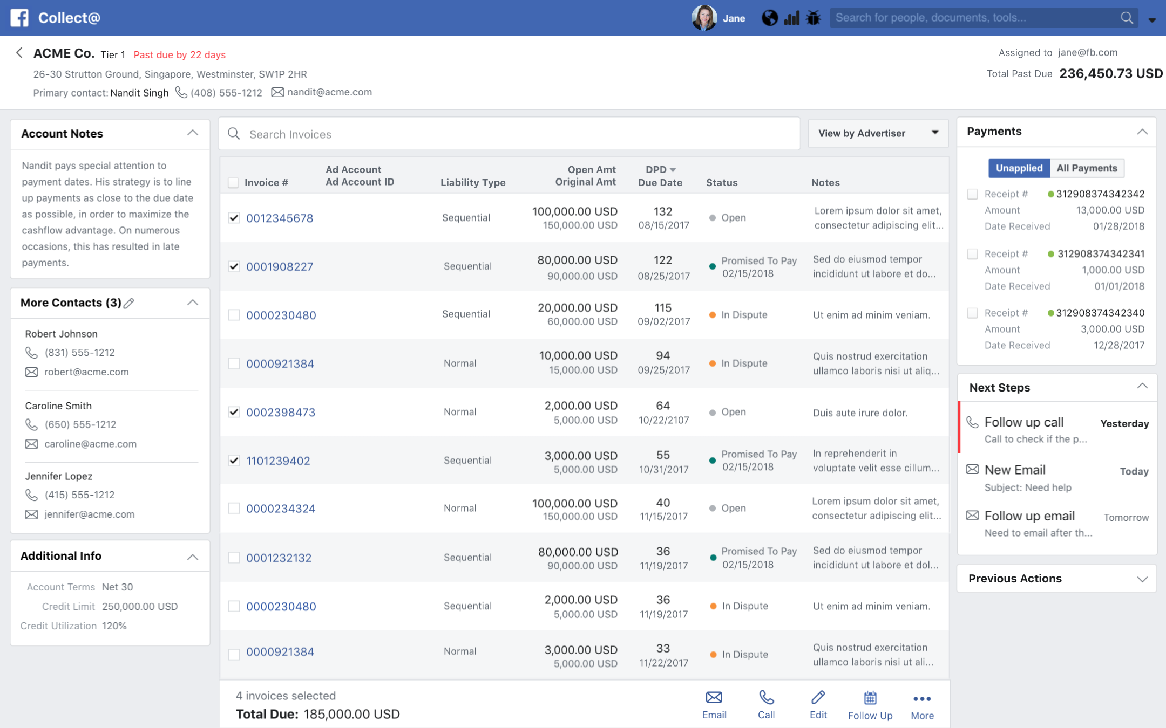1166x728 pixels.
Task: Edit More Contacts using pencil icon
Action: click(x=129, y=303)
